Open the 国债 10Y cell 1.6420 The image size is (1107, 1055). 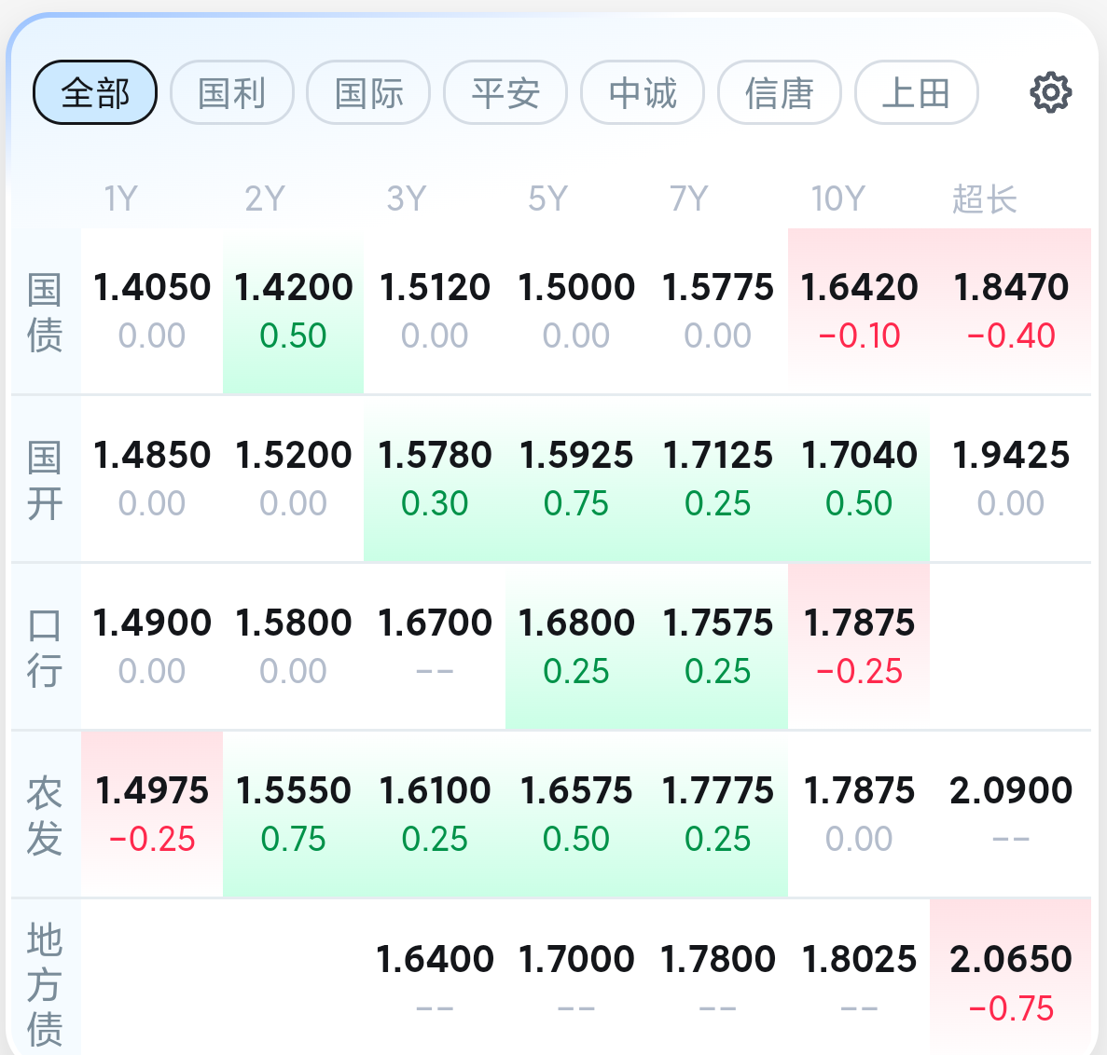(x=859, y=310)
